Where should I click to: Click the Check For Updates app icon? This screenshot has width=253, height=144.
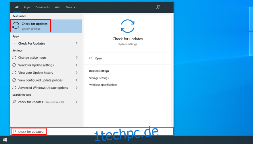[x=14, y=43]
